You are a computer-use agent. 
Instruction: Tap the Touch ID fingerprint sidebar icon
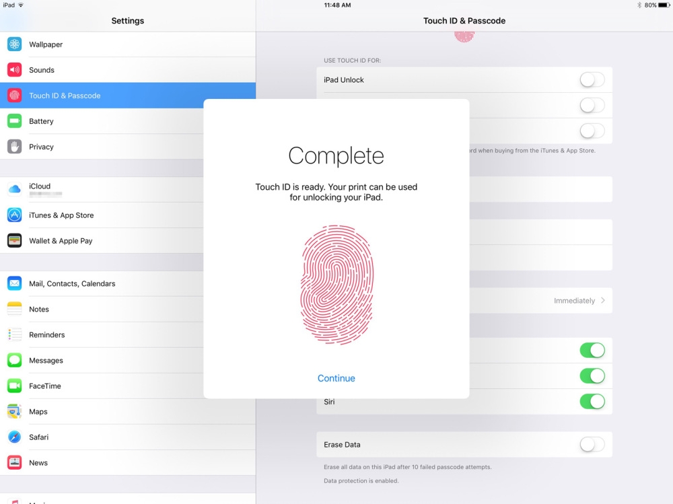[x=15, y=96]
